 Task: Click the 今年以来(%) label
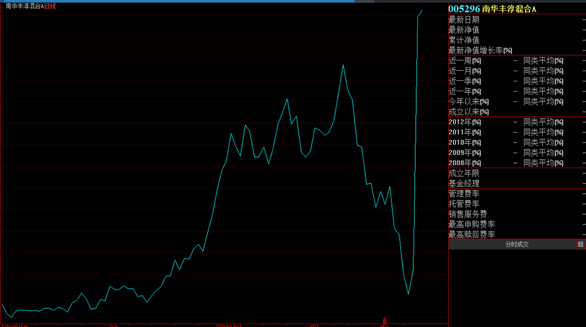[469, 101]
